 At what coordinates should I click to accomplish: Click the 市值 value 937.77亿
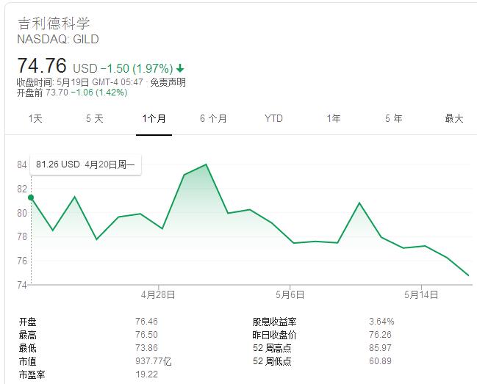tap(154, 361)
